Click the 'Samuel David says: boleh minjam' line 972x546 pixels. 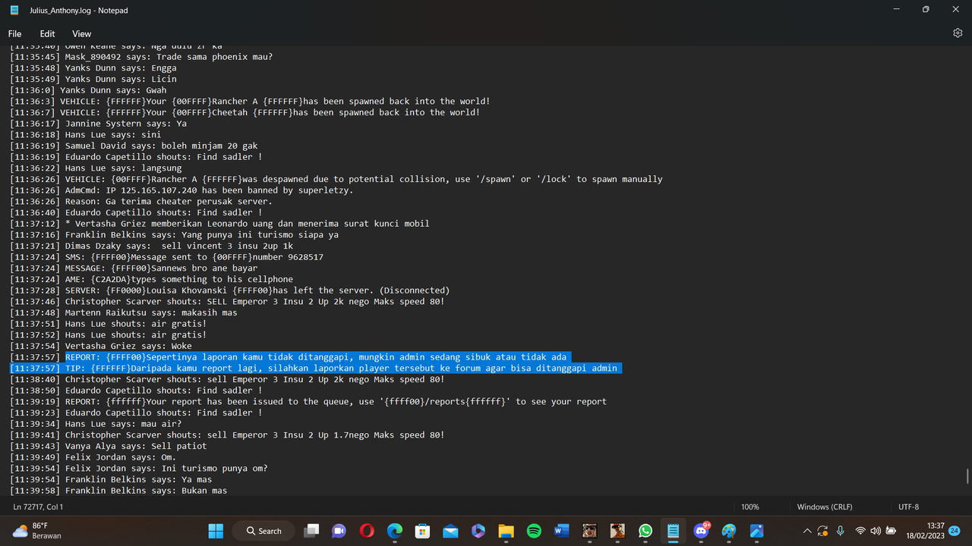pos(134,146)
